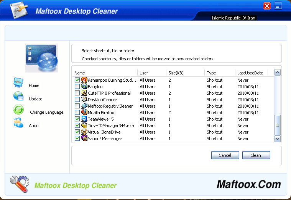The height and width of the screenshot is (200, 291).
Task: Uncheck the Virtual CloneDrive checkbox
Action: [77, 132]
